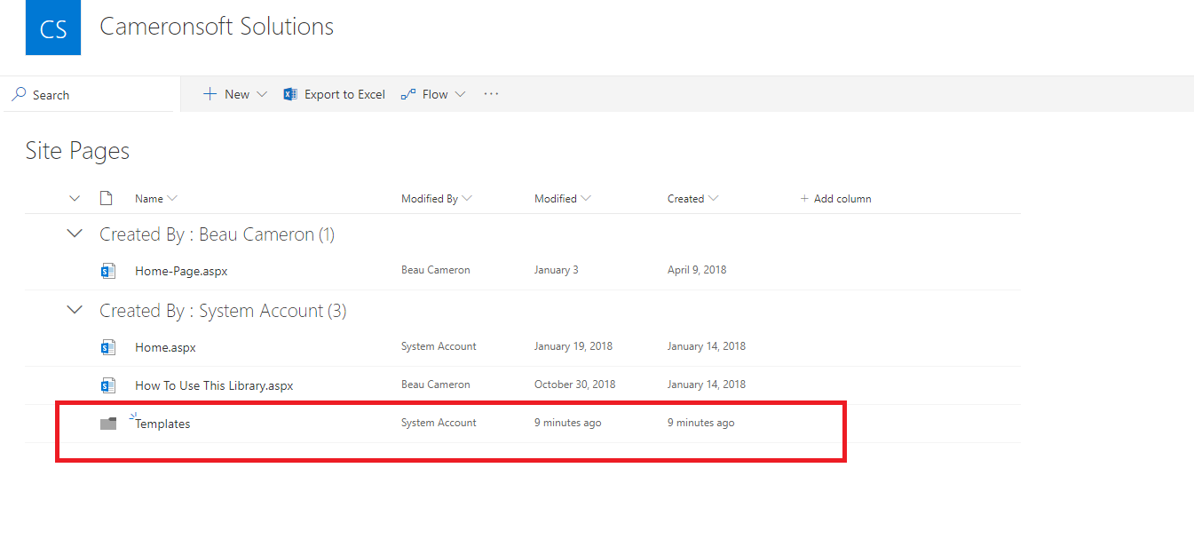Viewport: 1194px width, 555px height.
Task: Open the Created column header menu
Action: [x=692, y=199]
